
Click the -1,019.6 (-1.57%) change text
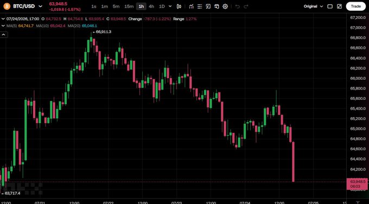(x=65, y=10)
